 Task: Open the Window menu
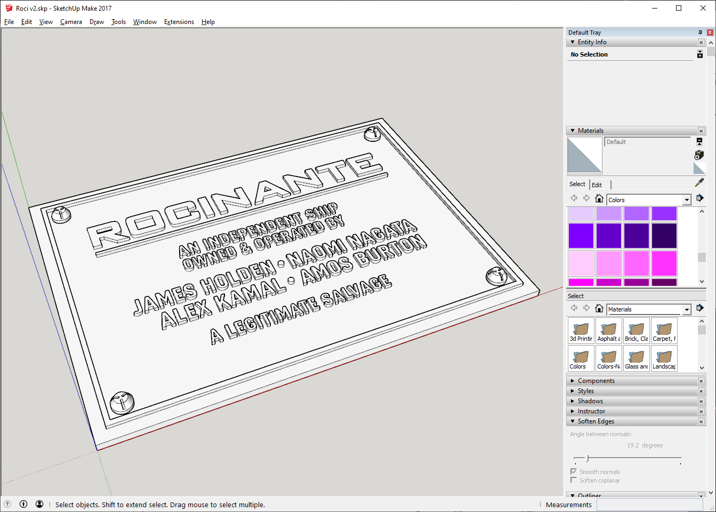pyautogui.click(x=144, y=22)
